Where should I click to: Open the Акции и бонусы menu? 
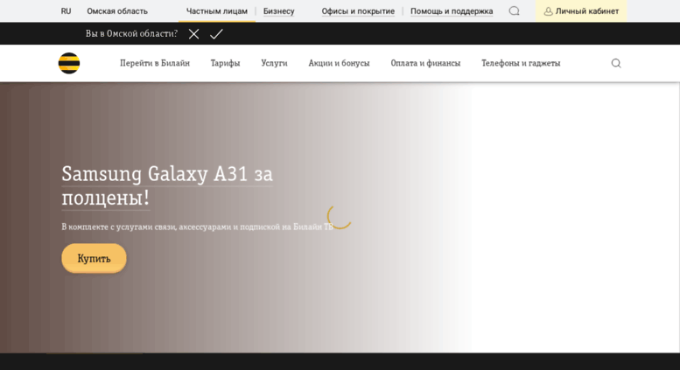[340, 63]
